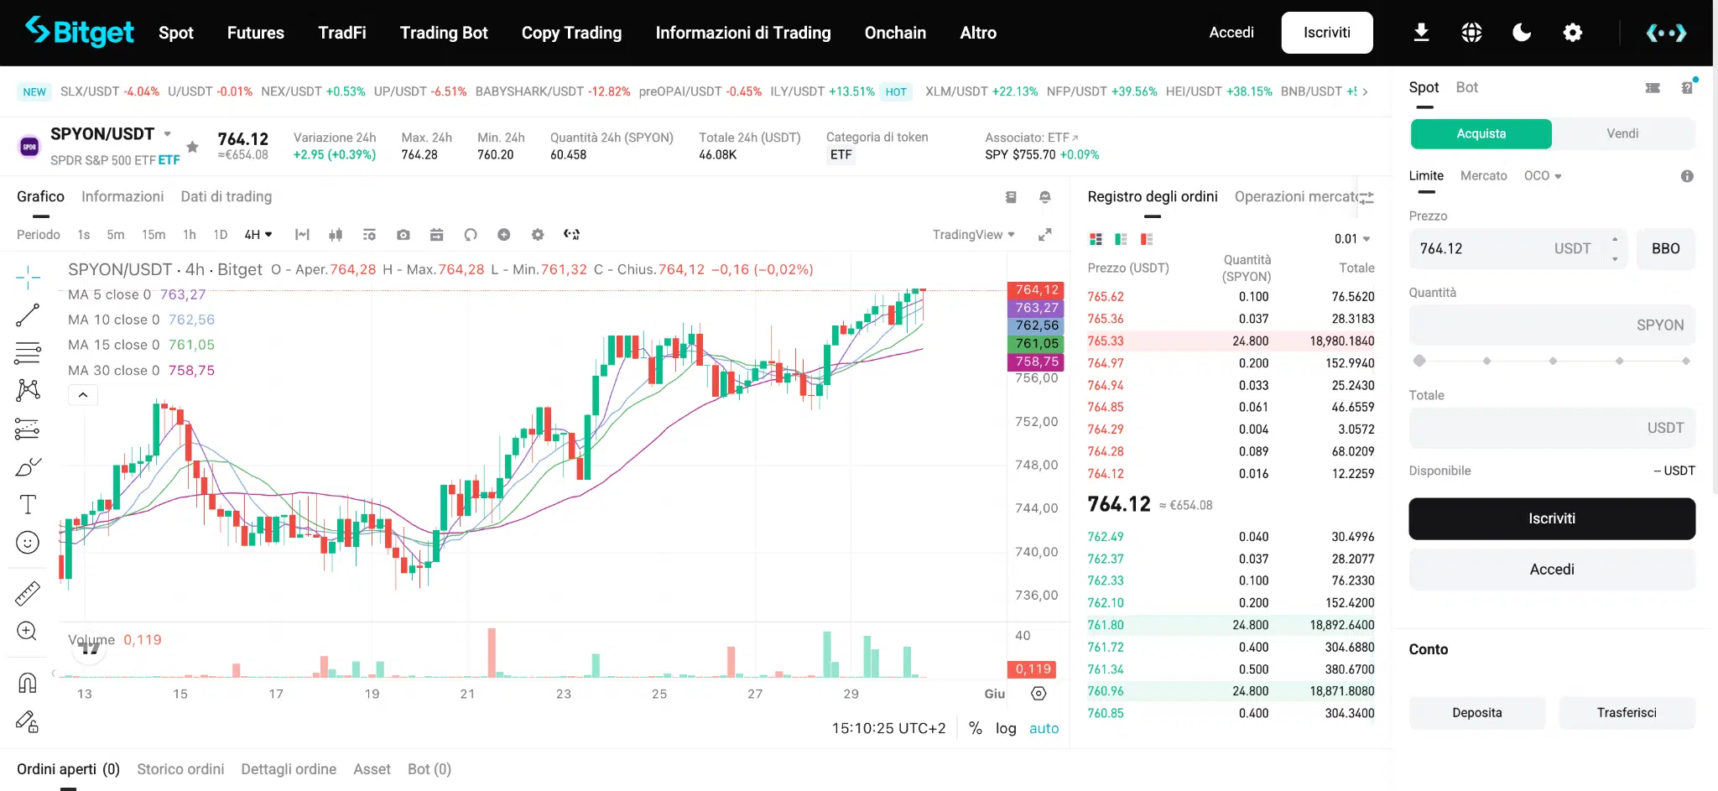The width and height of the screenshot is (1718, 791).
Task: Select the ruler measure tool
Action: (x=28, y=593)
